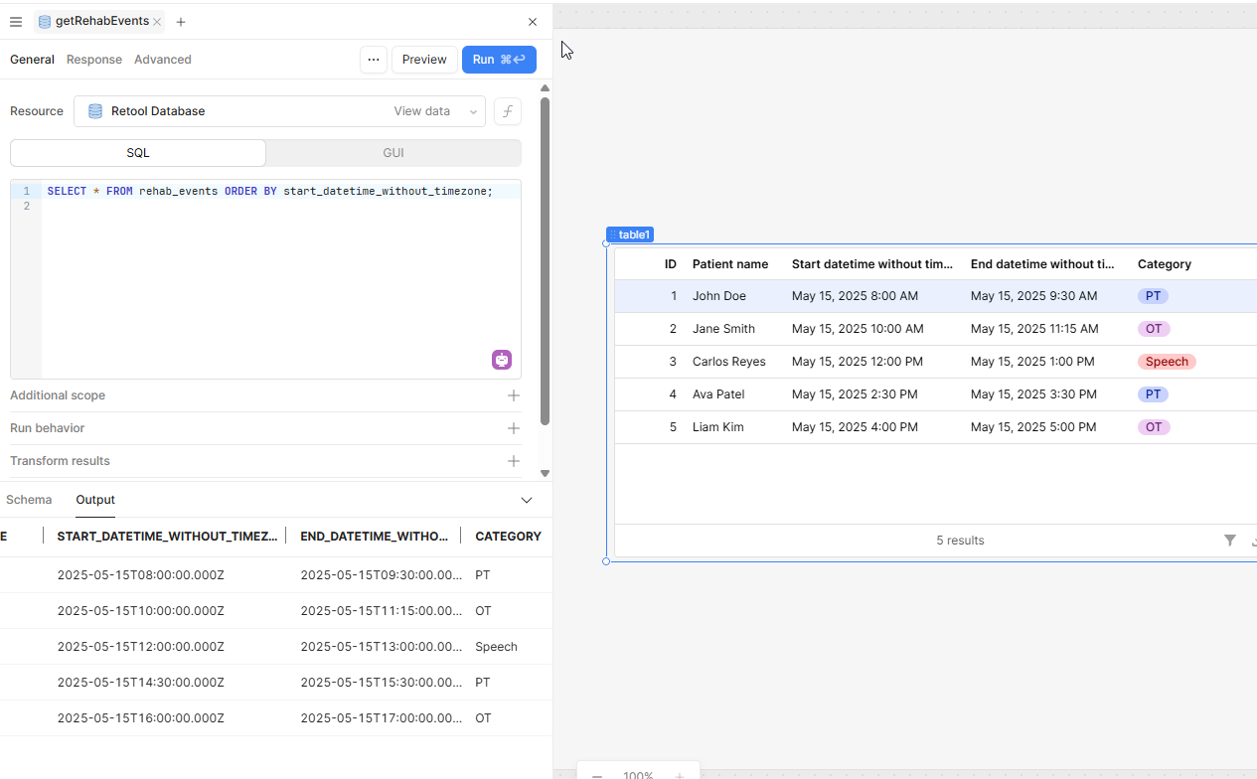Open the hamburger menu in query panel

(x=16, y=22)
